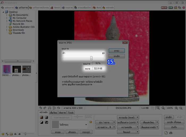Open the ภาพเคลื่อนไหว animation tab

pos(83,8)
